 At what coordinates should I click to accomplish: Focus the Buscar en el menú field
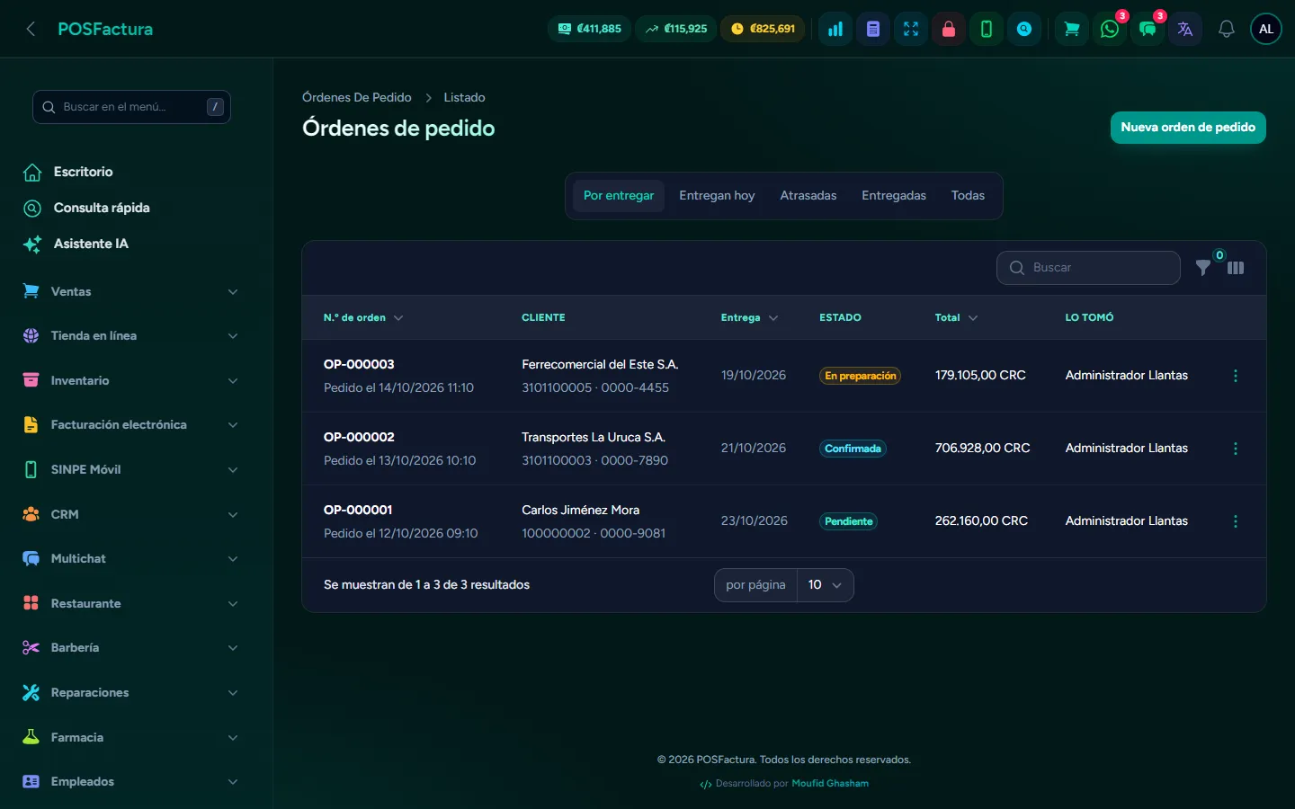tap(131, 107)
